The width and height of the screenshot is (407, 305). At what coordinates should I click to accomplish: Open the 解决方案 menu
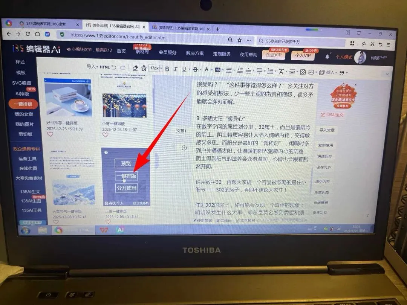coord(195,53)
